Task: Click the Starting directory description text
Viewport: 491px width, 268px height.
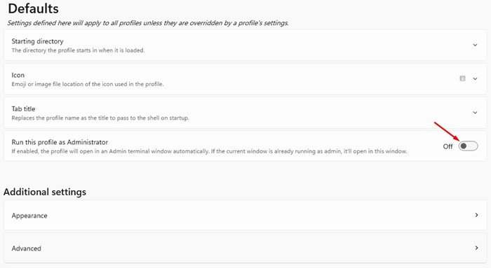Action: coord(78,50)
